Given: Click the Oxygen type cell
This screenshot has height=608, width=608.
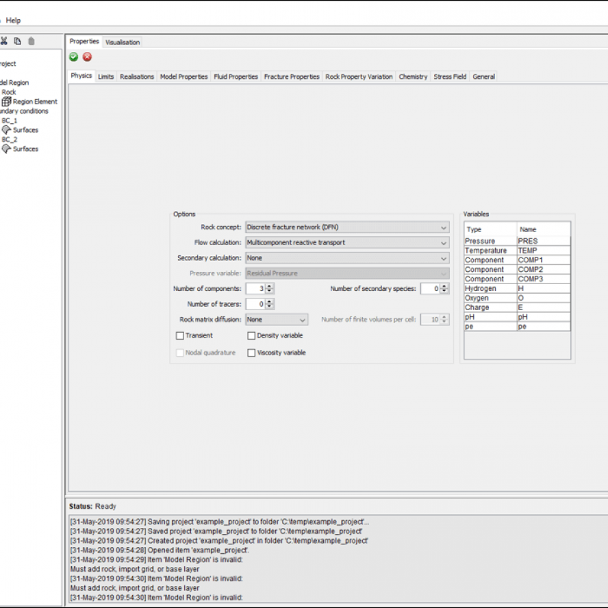Looking at the screenshot, I should coord(490,299).
